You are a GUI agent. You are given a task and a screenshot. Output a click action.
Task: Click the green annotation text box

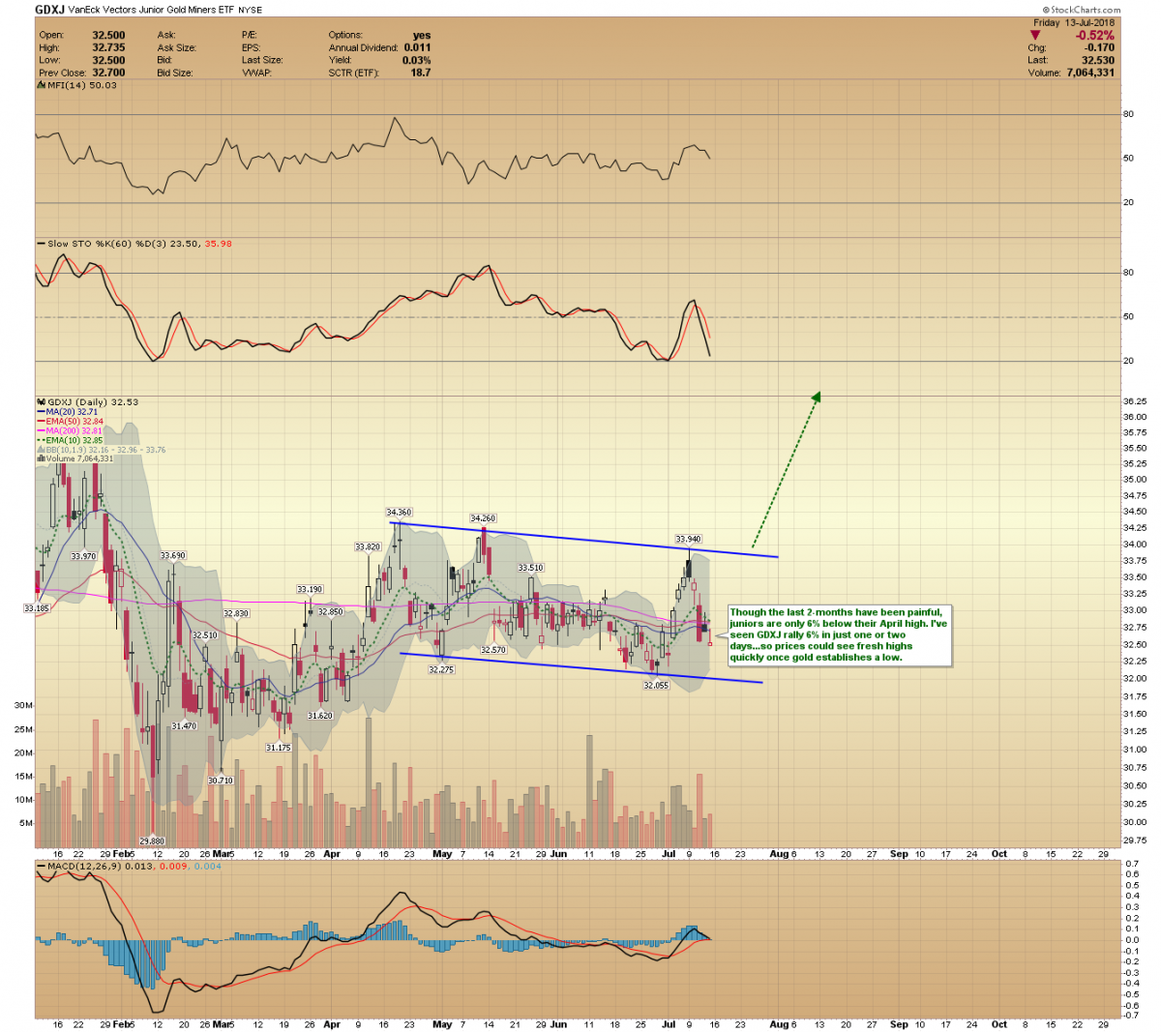click(x=838, y=634)
